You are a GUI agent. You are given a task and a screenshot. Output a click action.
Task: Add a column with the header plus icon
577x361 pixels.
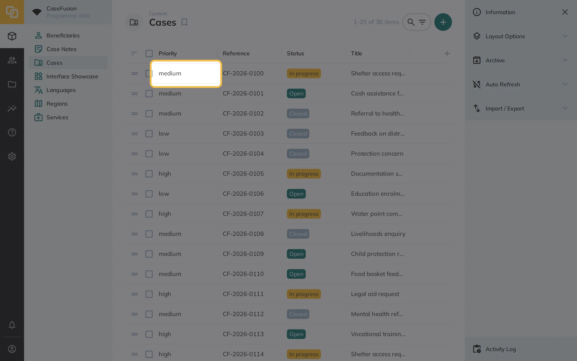pyautogui.click(x=447, y=53)
